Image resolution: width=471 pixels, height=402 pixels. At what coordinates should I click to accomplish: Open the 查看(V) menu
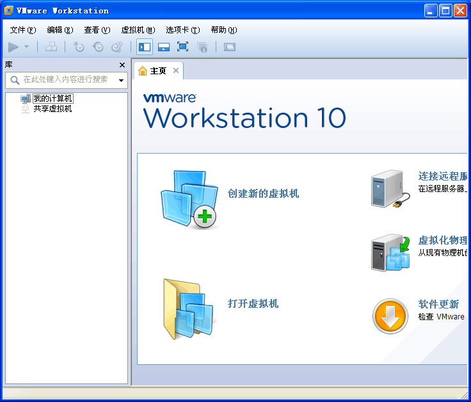(97, 29)
